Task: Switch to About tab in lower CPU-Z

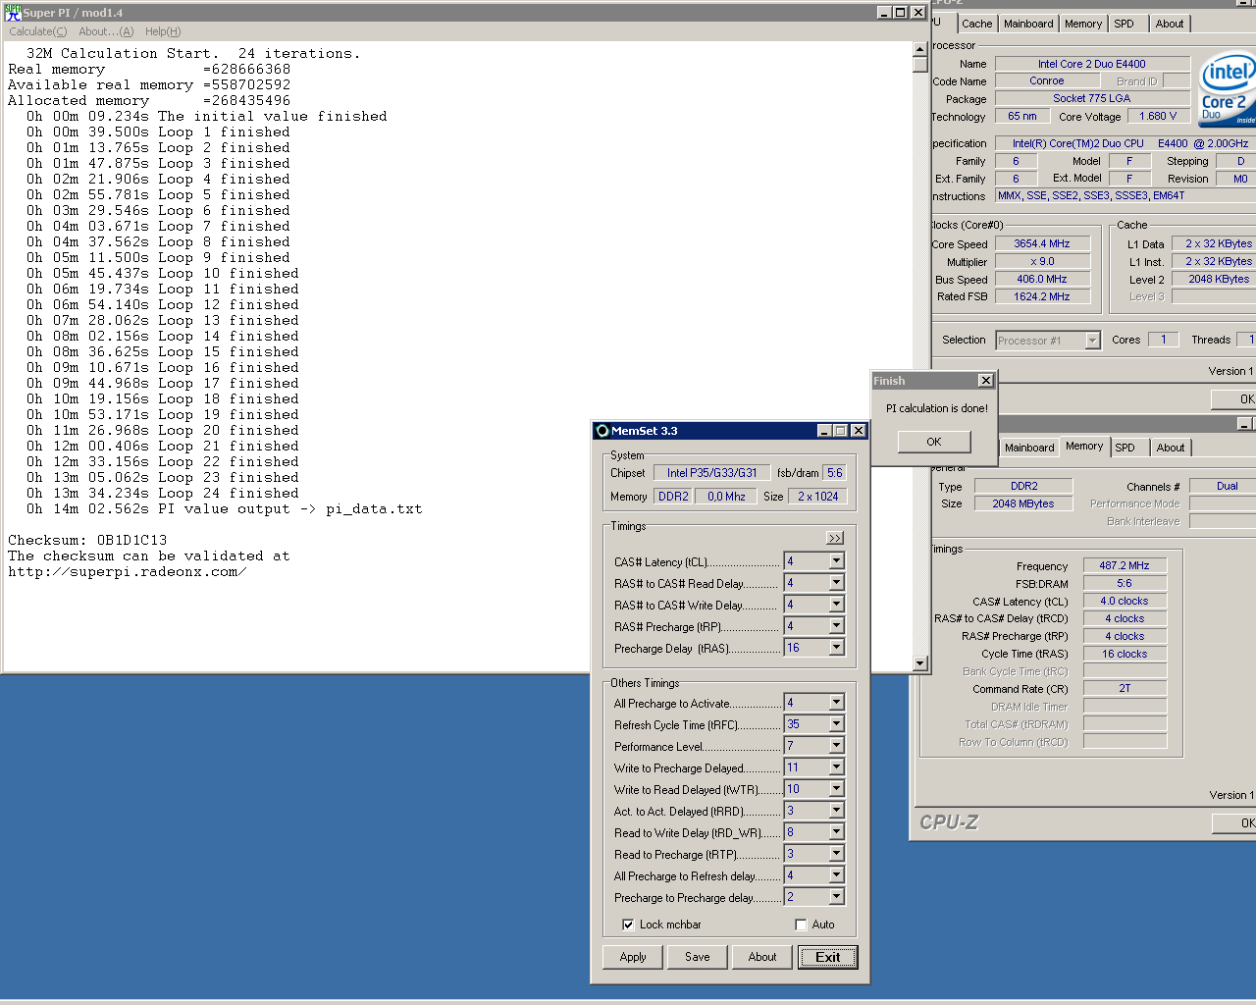Action: pyautogui.click(x=1171, y=448)
